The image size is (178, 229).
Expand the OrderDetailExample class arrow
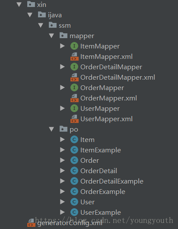click(x=62, y=181)
